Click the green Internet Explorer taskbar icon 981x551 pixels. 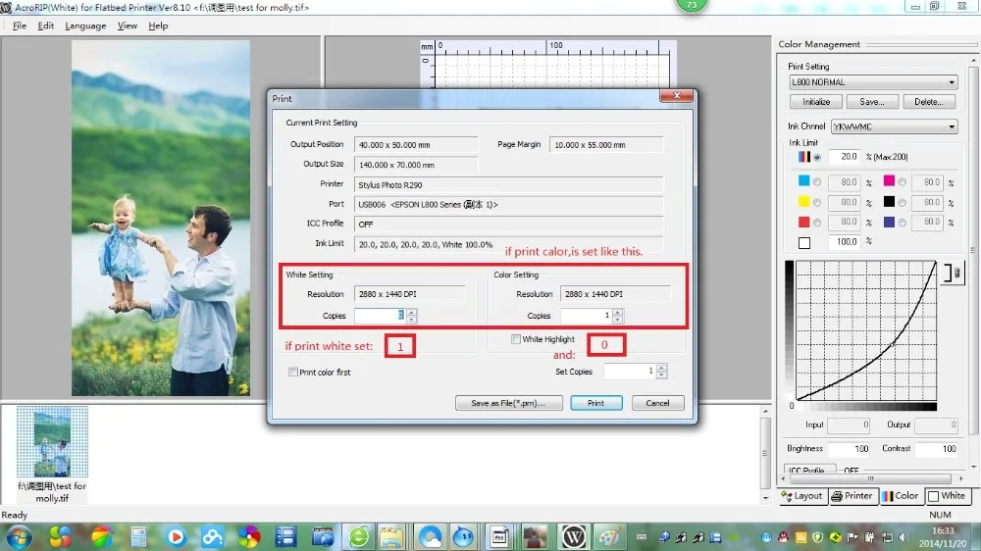click(359, 536)
